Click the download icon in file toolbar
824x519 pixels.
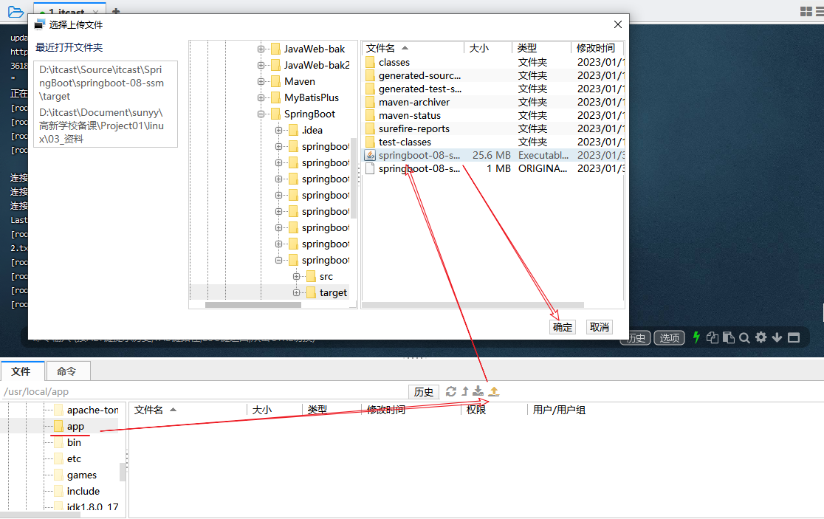tap(478, 391)
